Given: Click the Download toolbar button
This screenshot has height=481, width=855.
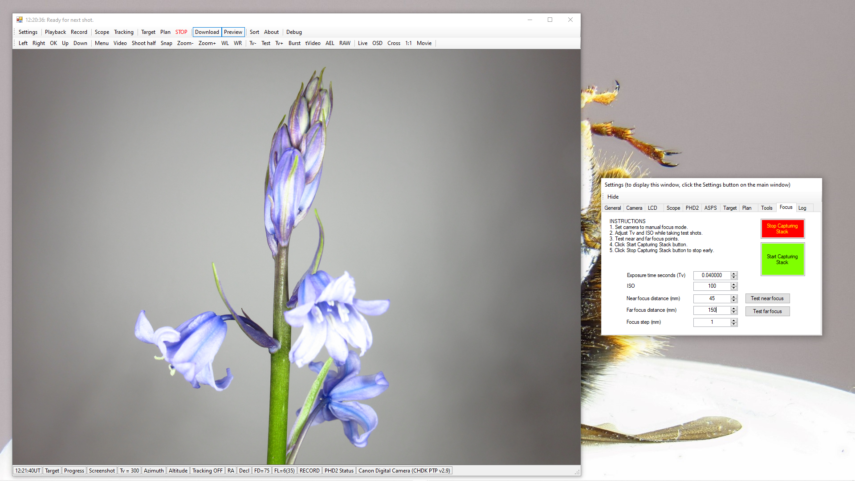Looking at the screenshot, I should 207,32.
